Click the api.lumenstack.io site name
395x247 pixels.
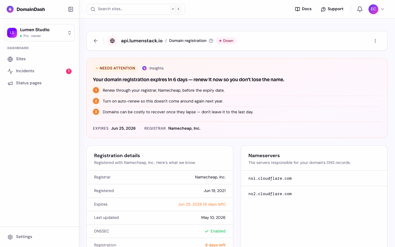pos(142,41)
